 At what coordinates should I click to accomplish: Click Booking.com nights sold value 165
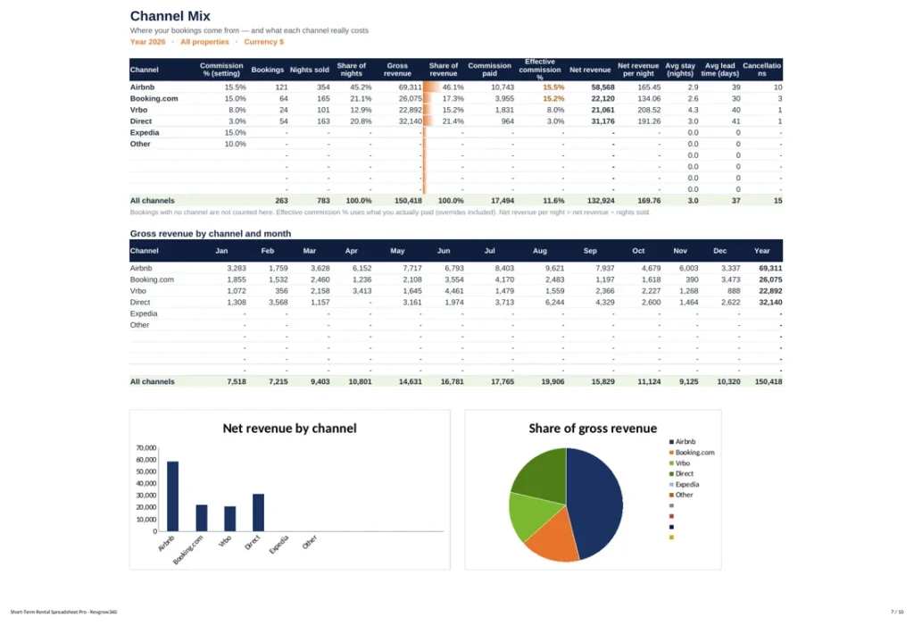(323, 98)
